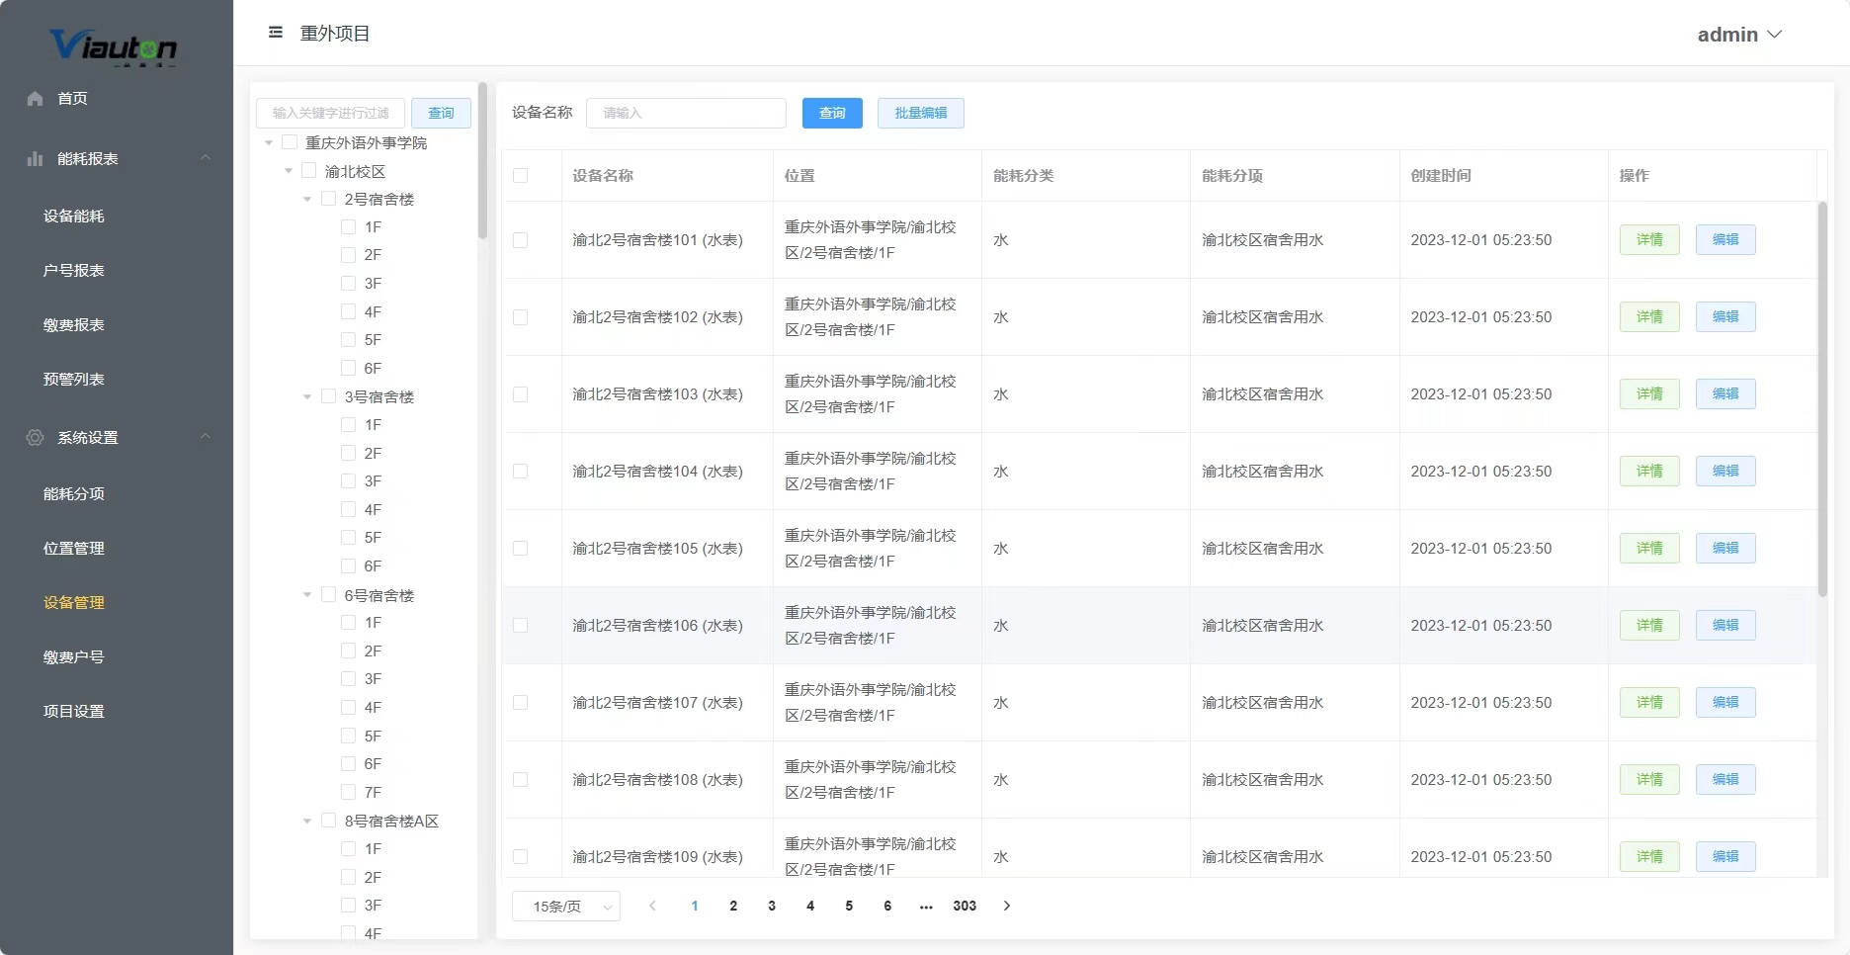This screenshot has height=955, width=1850.
Task: Open 首页 in the sidebar
Action: (72, 99)
